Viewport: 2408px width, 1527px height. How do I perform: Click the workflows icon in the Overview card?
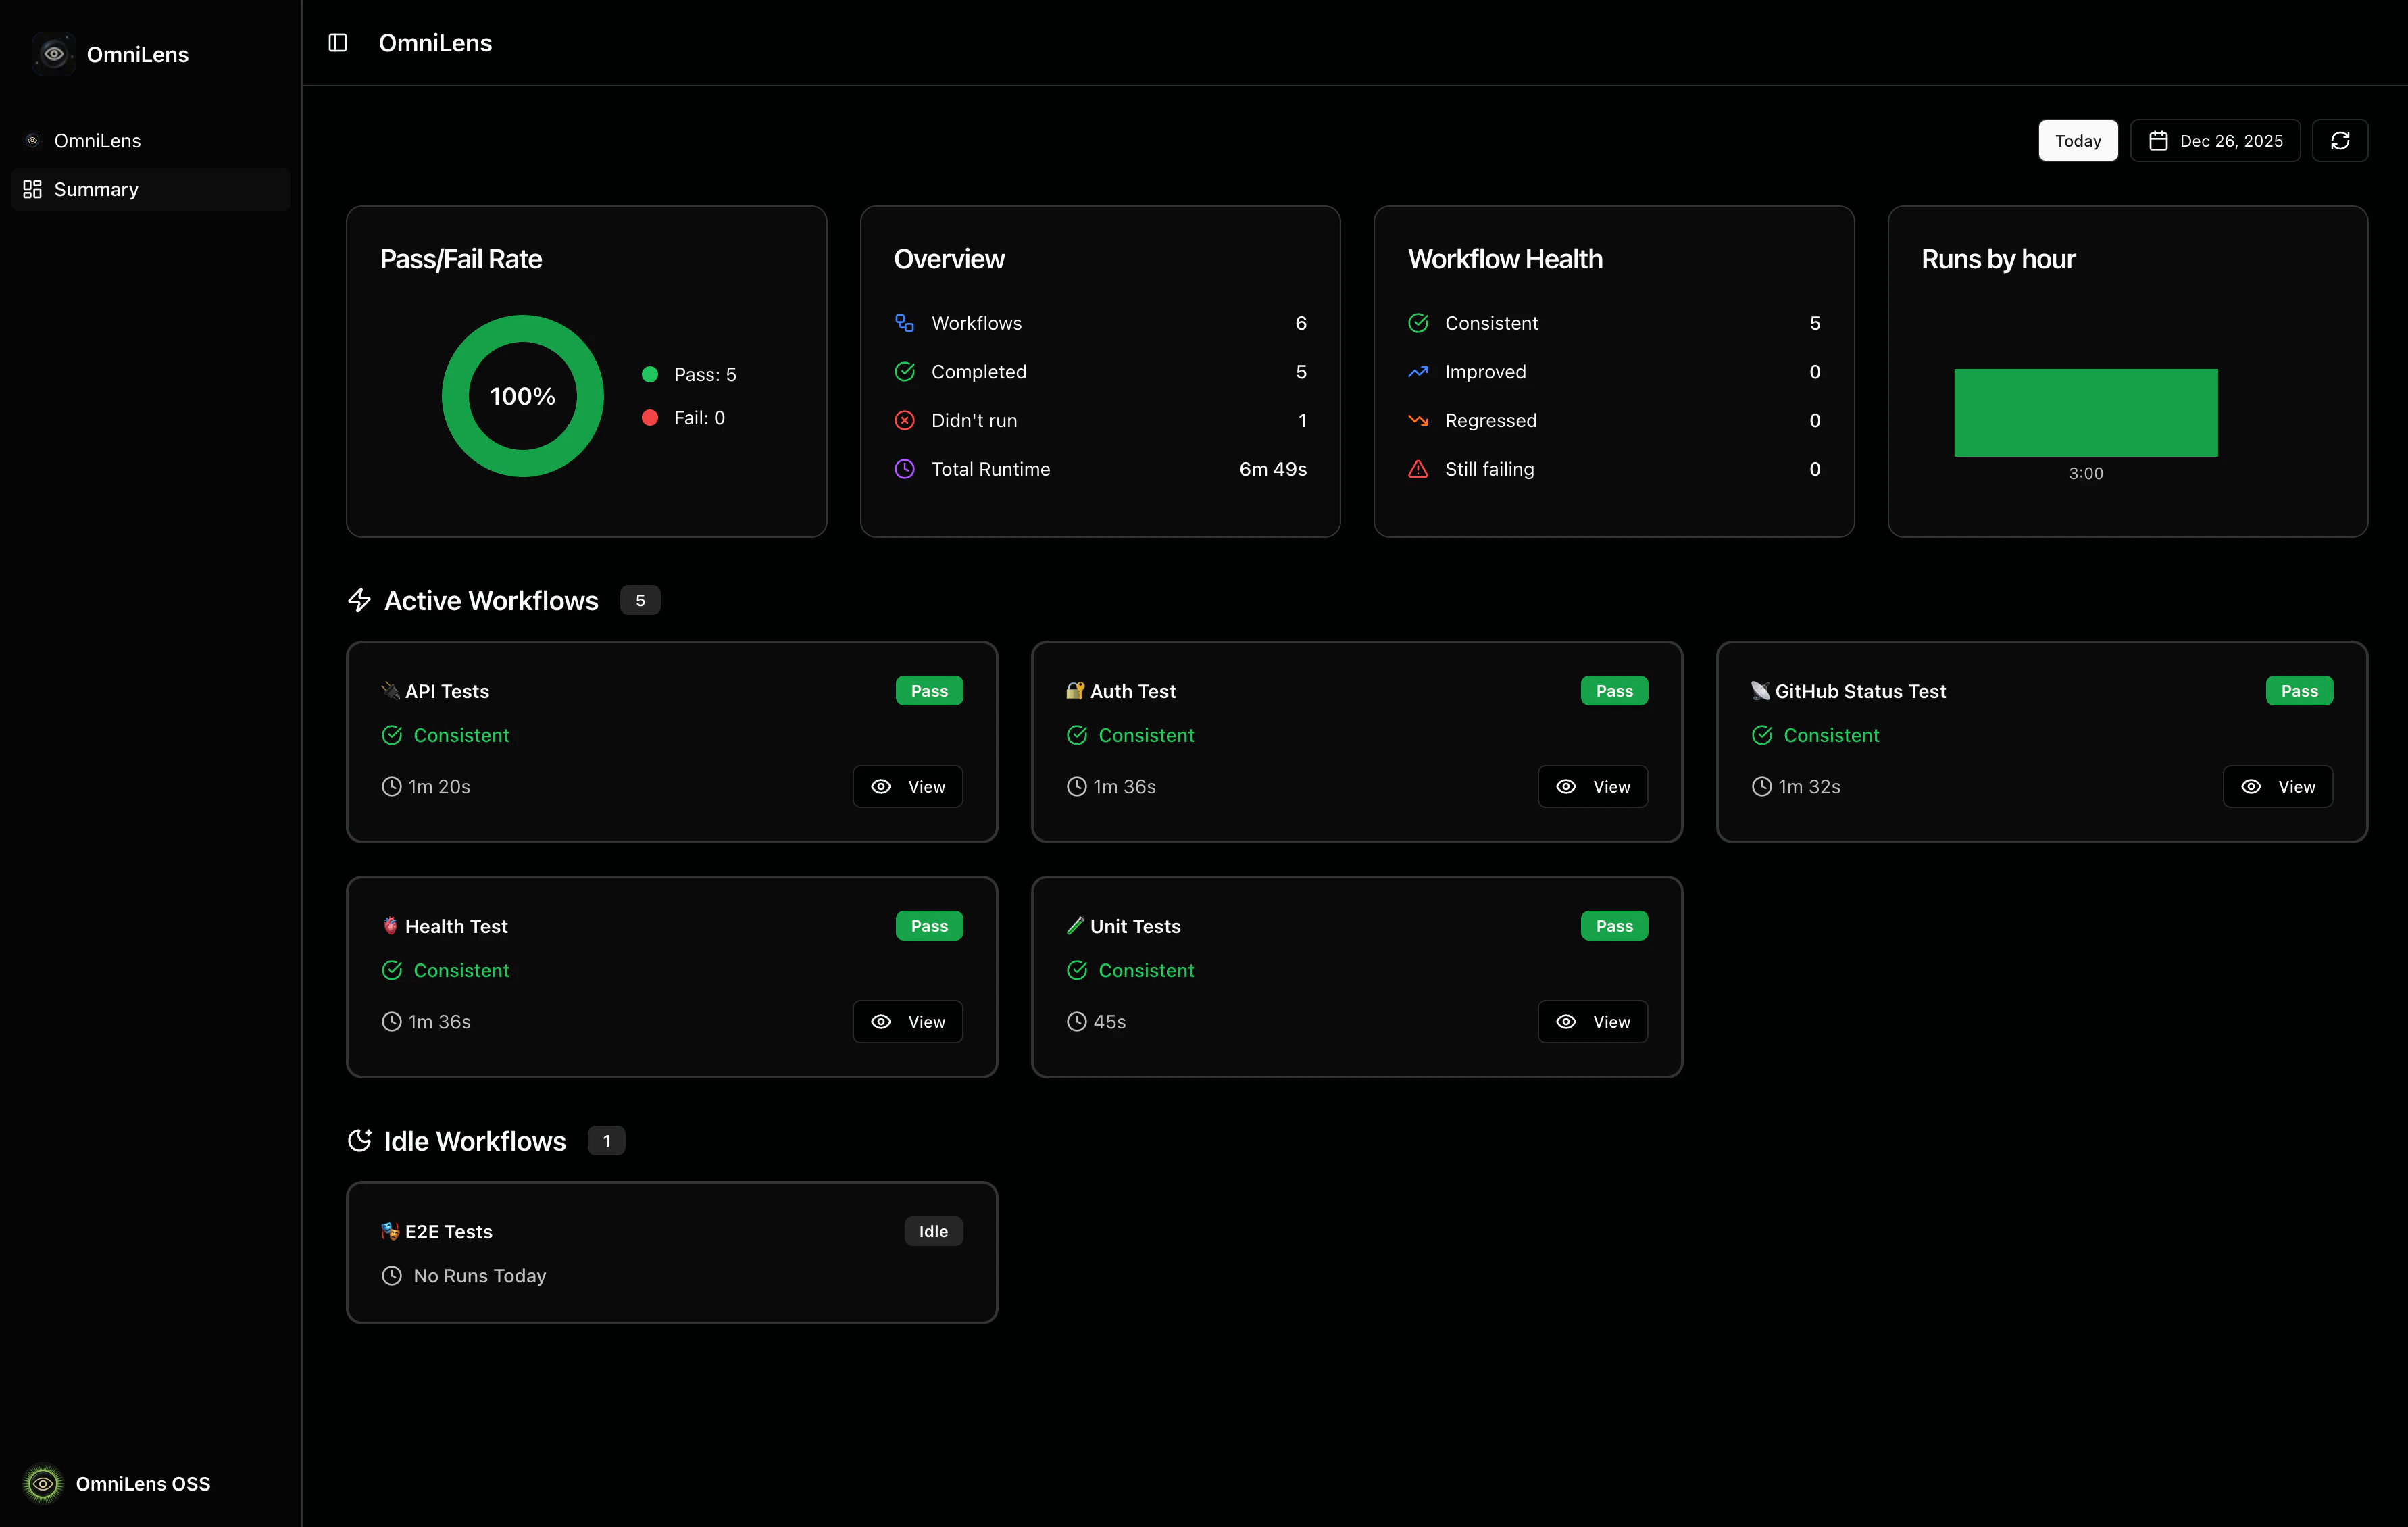[x=904, y=322]
